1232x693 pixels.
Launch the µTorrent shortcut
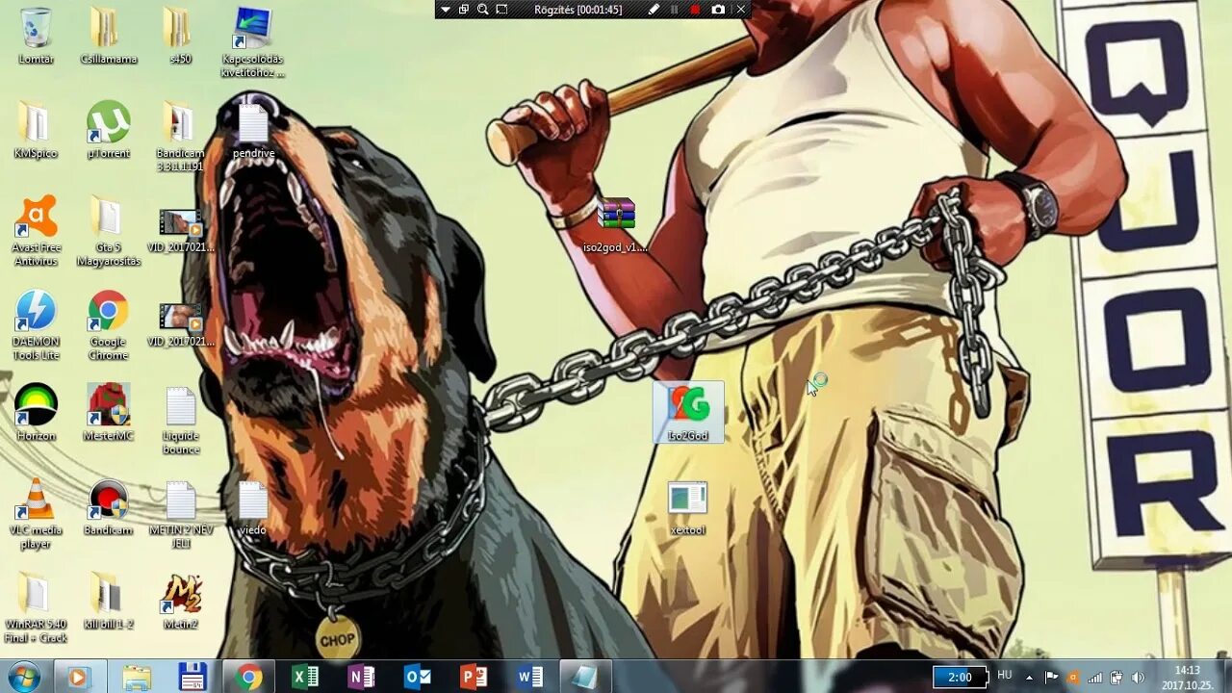pos(108,130)
